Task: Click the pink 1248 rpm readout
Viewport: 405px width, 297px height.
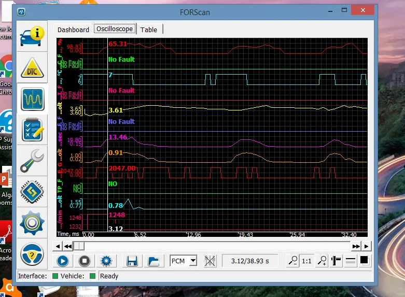Action: [117, 215]
